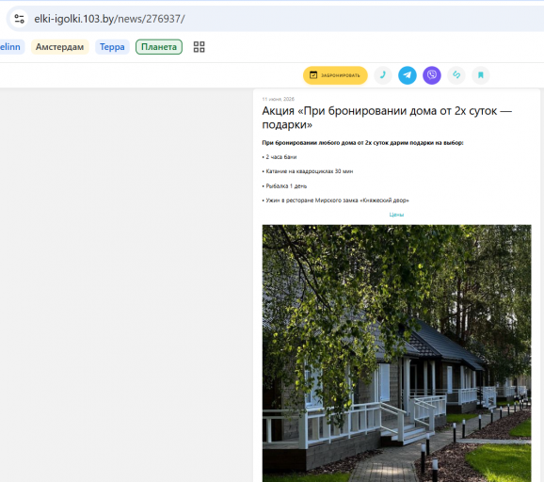The width and height of the screenshot is (544, 482).
Task: Click the article title Акция «При бронировании дома»
Action: click(x=387, y=118)
